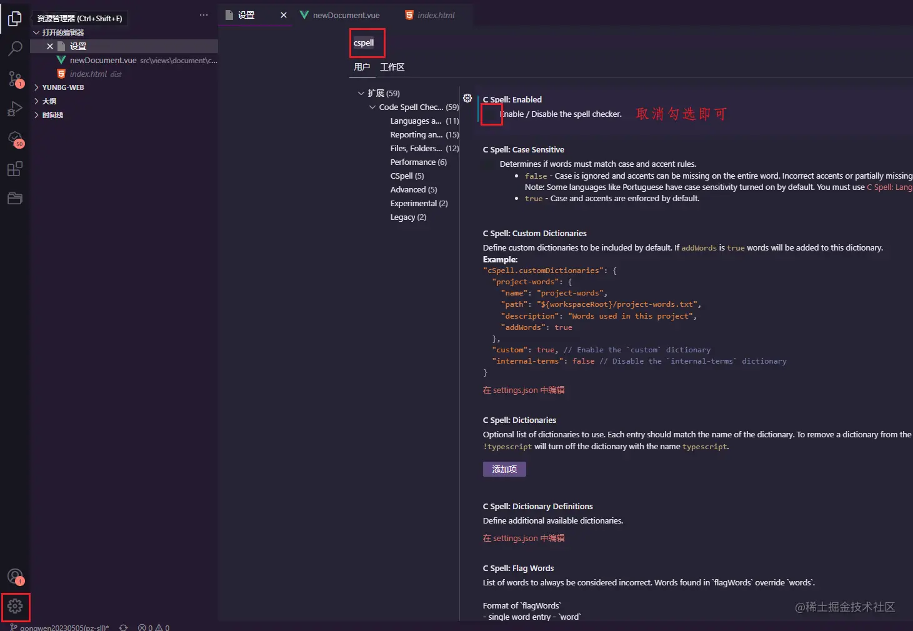Open the cloud checkmark view with badge 50
The height and width of the screenshot is (631, 913).
(15, 139)
